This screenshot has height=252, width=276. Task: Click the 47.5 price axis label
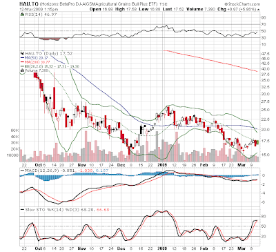(265, 53)
